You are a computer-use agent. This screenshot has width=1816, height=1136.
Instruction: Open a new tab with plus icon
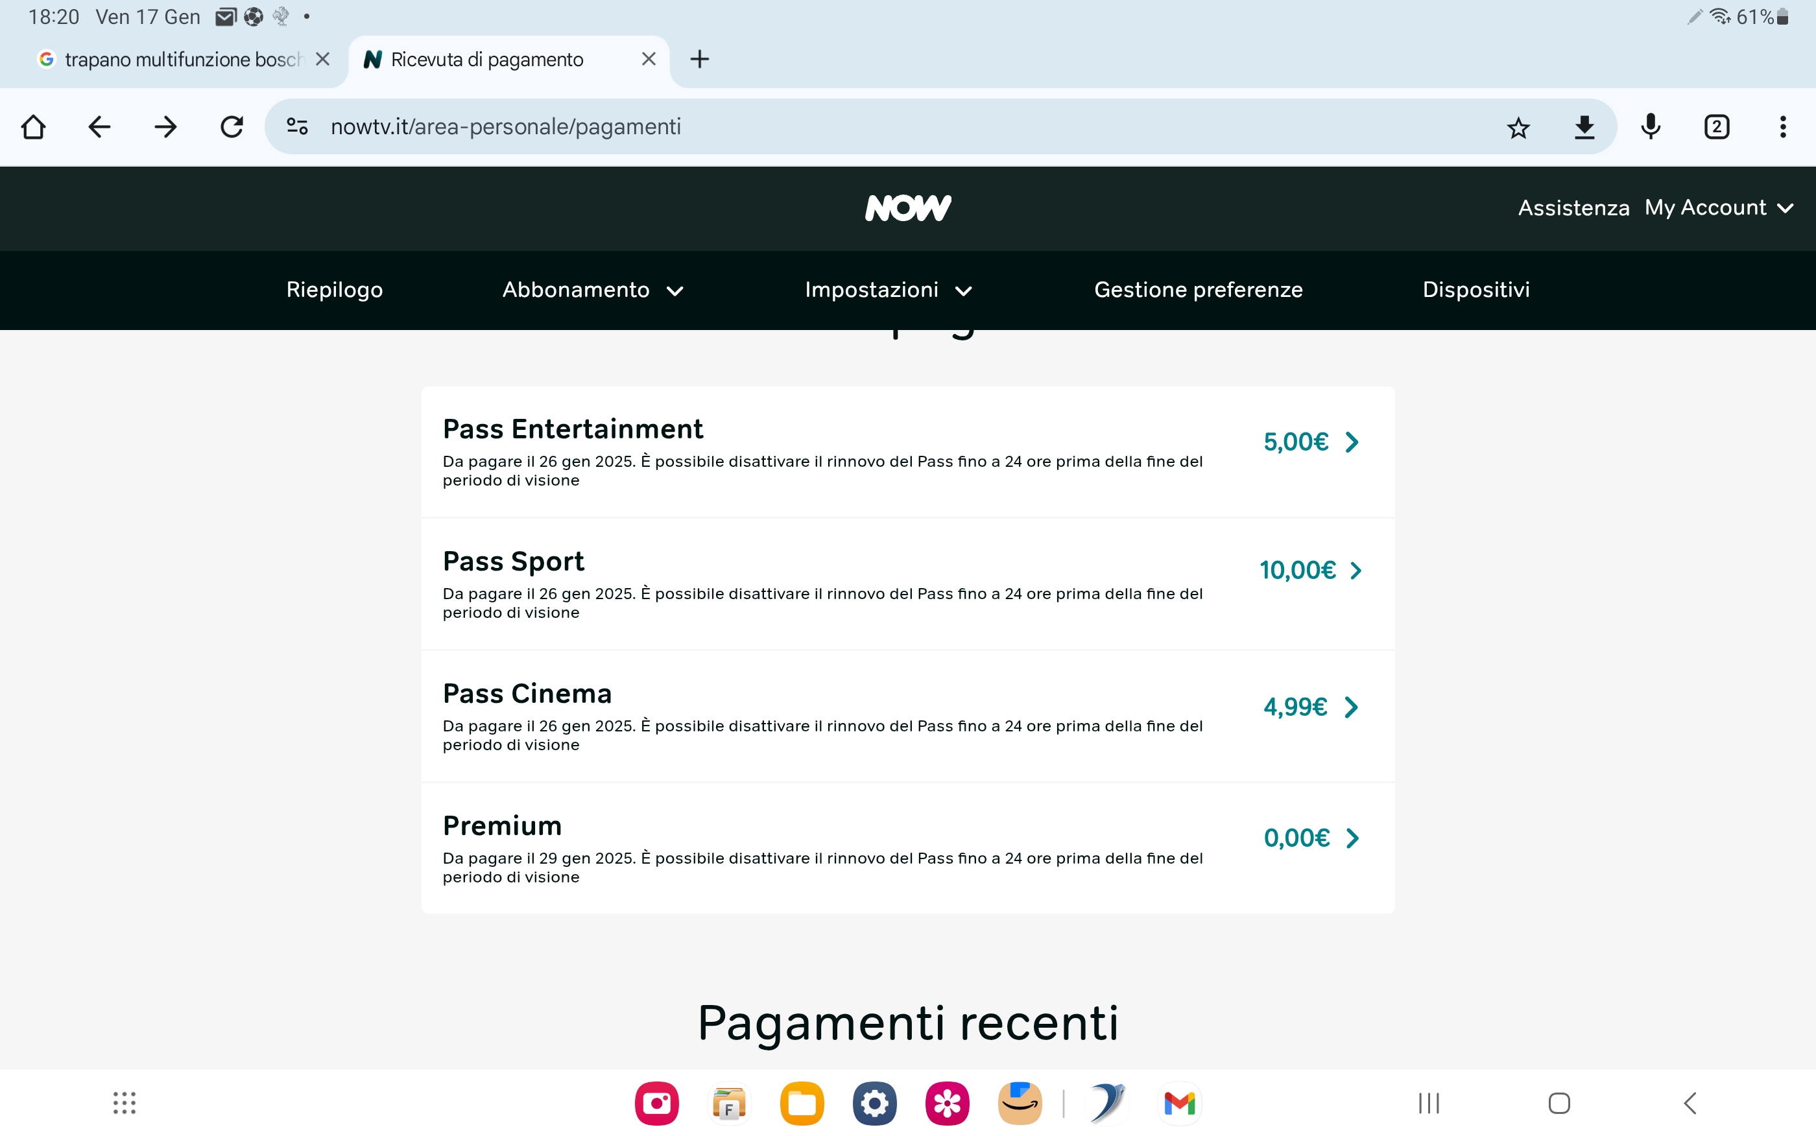[x=700, y=60]
